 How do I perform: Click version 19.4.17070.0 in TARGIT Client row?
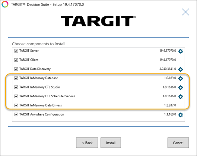point(168,60)
